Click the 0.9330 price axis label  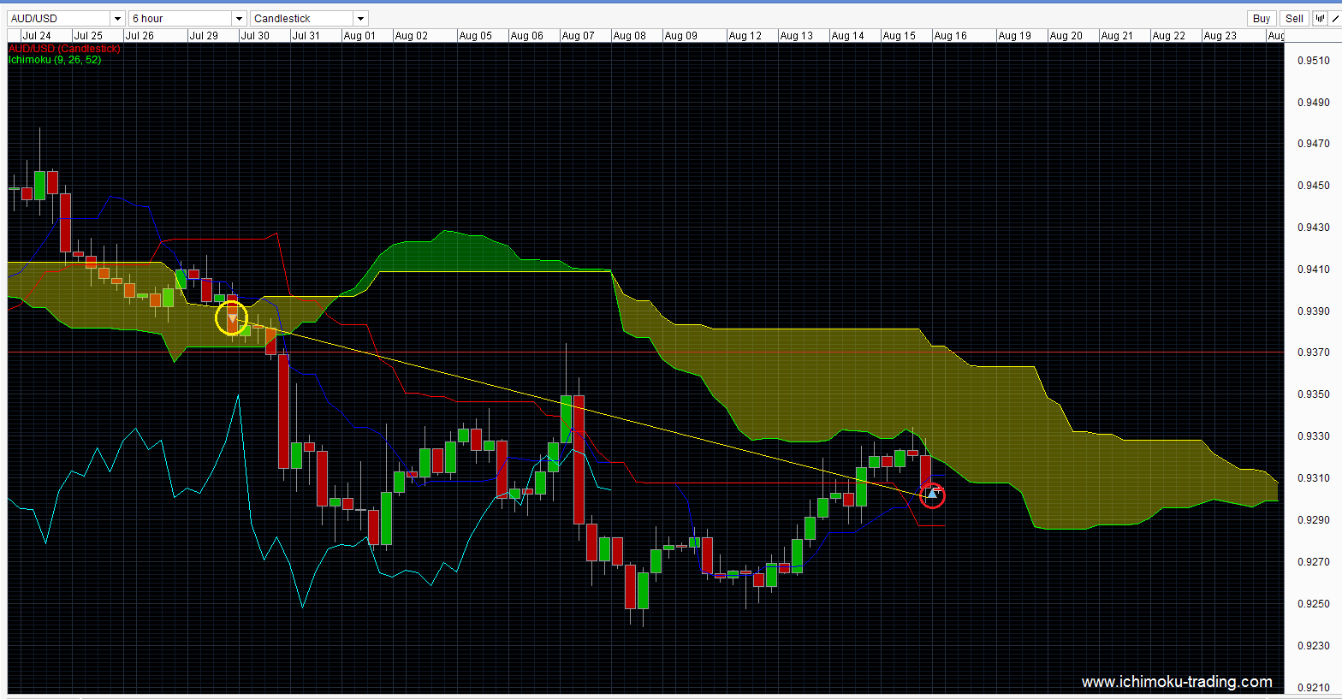[x=1314, y=436]
